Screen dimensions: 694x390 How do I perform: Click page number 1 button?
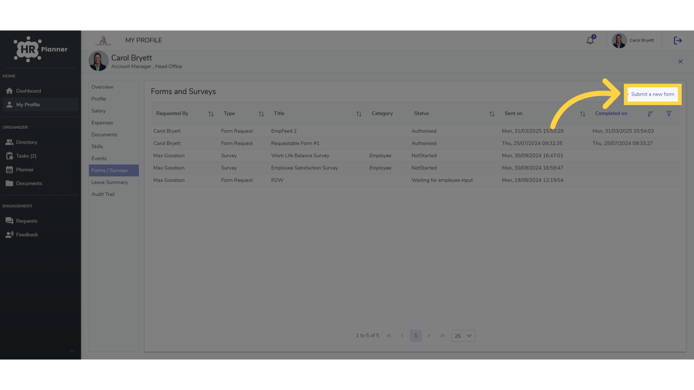(x=416, y=335)
